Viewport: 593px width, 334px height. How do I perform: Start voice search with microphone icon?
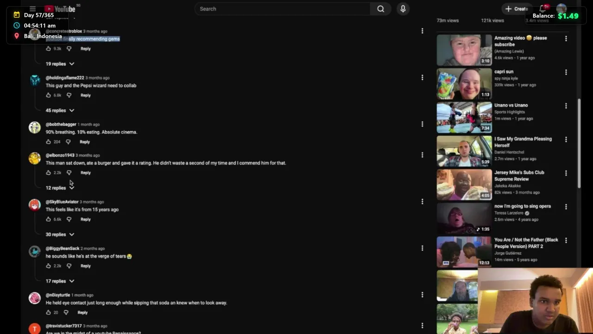coord(403,9)
